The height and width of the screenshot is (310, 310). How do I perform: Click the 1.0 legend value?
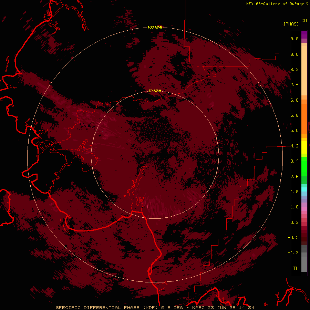tap(294, 207)
